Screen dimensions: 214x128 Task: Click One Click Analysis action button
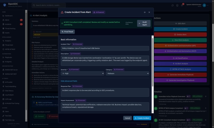pos(180,40)
